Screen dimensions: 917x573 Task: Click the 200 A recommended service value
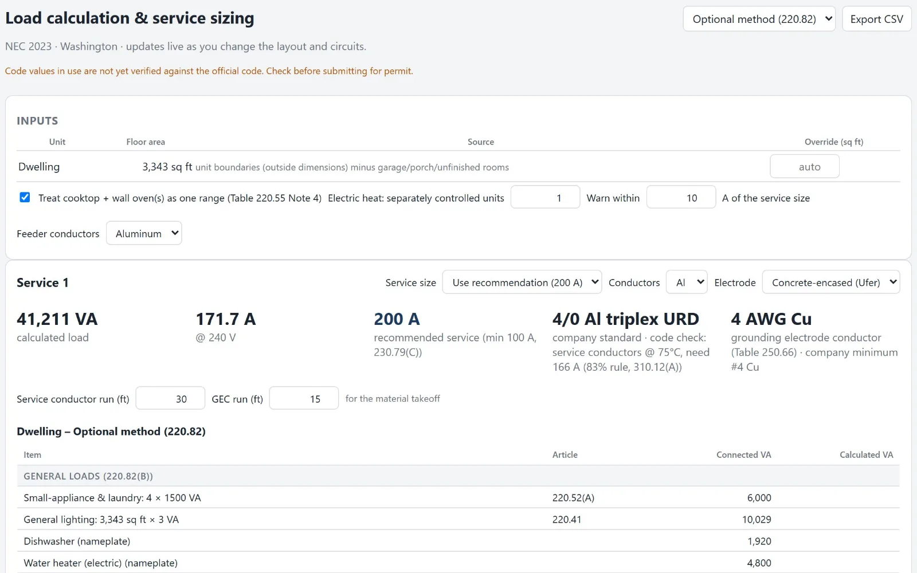pos(397,319)
